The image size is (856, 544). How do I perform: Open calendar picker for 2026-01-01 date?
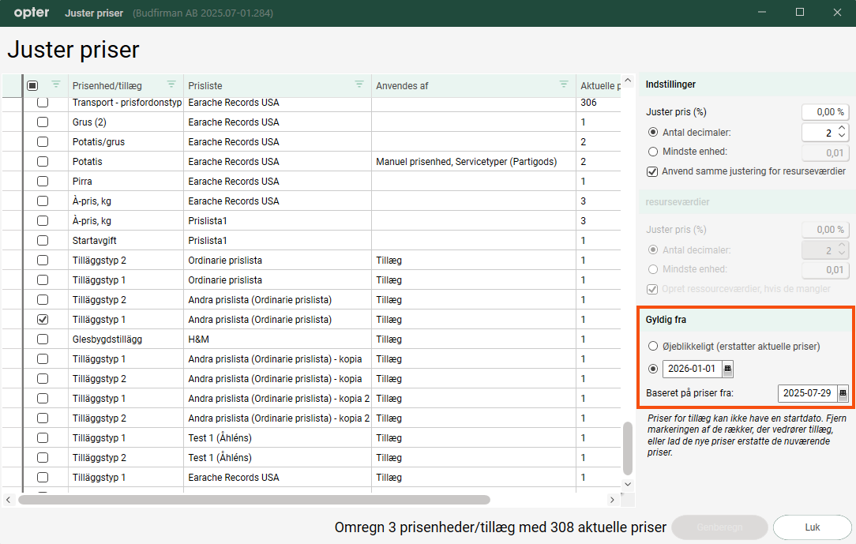[727, 369]
